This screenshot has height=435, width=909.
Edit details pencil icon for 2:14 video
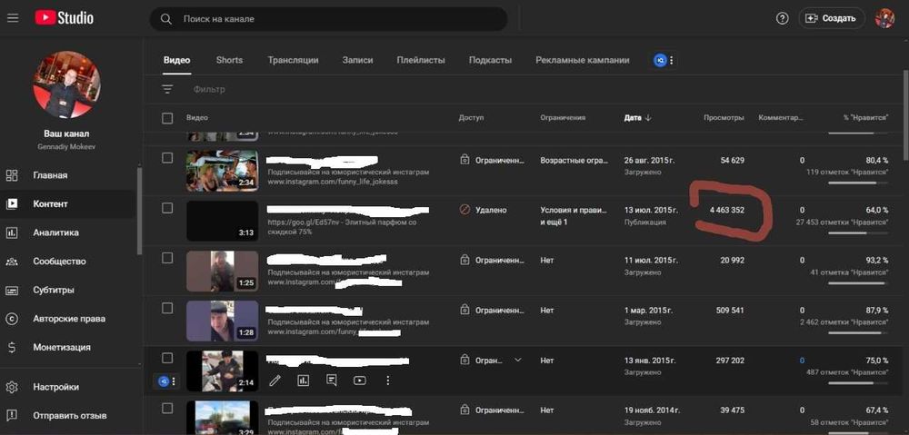click(275, 381)
